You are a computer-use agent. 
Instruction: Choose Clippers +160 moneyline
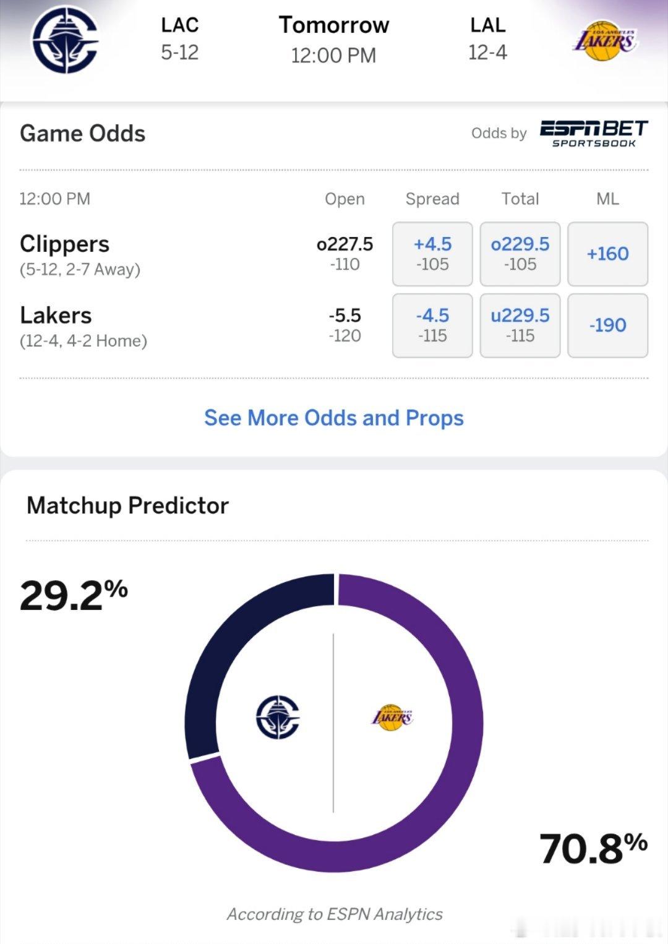pyautogui.click(x=607, y=254)
